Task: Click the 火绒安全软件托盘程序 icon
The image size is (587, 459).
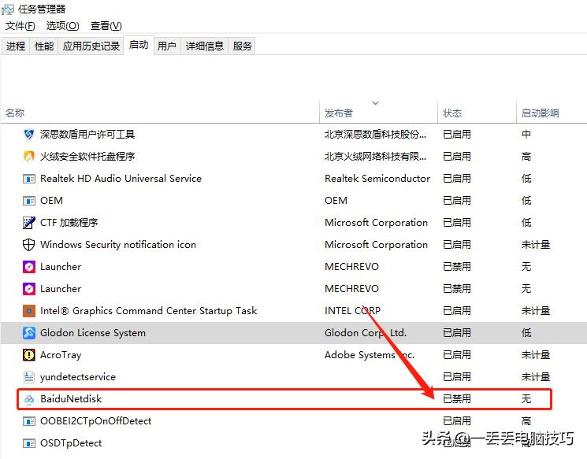Action: point(29,157)
